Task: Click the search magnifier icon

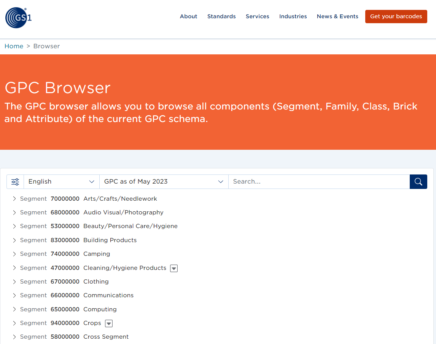Action: point(418,181)
